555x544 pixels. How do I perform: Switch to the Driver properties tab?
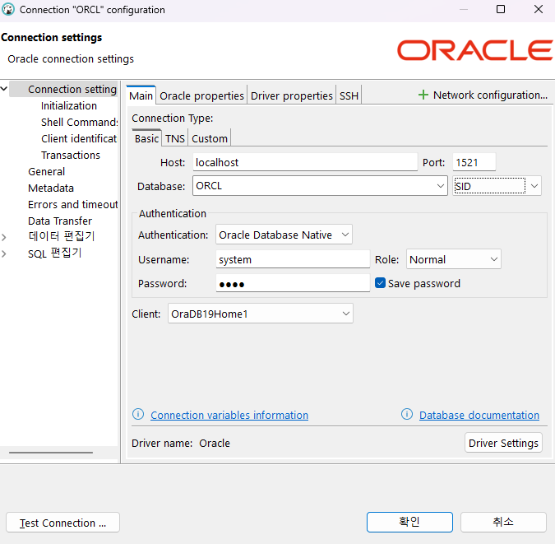click(x=292, y=95)
